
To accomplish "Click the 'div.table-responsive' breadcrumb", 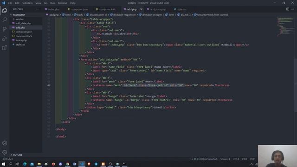I will (124, 15).
